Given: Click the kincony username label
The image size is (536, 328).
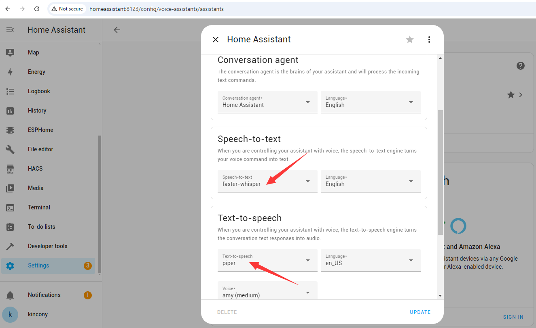Looking at the screenshot, I should [38, 314].
